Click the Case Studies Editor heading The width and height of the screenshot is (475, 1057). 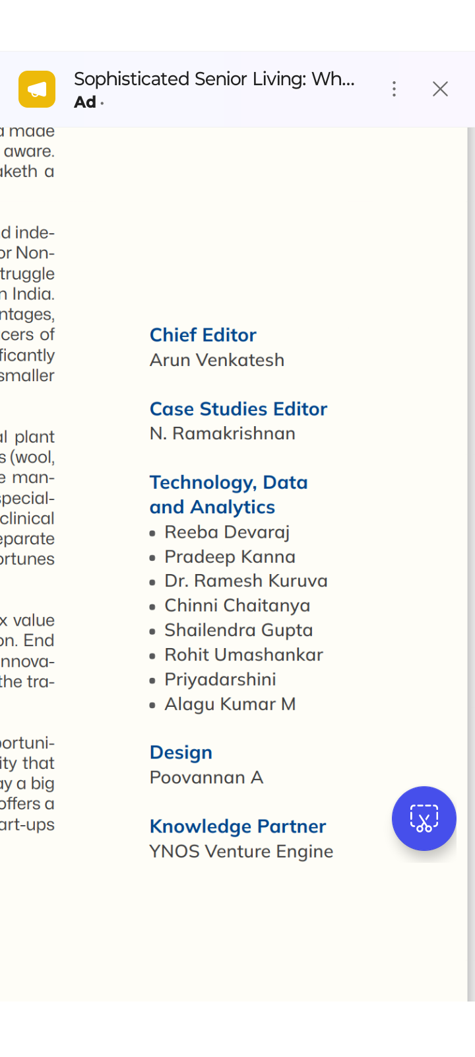click(x=238, y=409)
